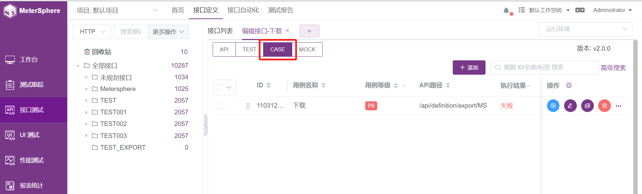Run the 下载 test case
This screenshot has width=642, height=194.
pyautogui.click(x=553, y=106)
